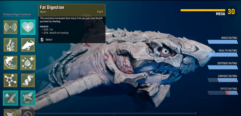
Task: Click the 'MASS RATING' label
Action: [229, 38]
